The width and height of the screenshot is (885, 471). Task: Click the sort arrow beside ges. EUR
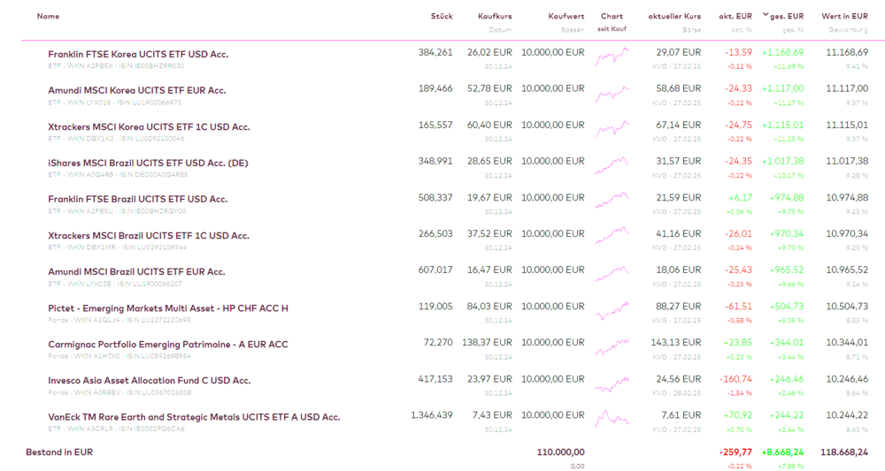pyautogui.click(x=766, y=14)
